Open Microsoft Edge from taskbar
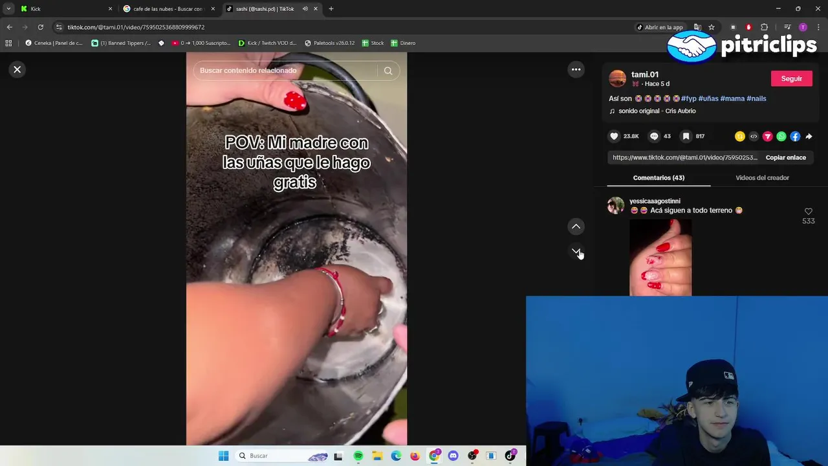The height and width of the screenshot is (466, 828). pyautogui.click(x=396, y=456)
